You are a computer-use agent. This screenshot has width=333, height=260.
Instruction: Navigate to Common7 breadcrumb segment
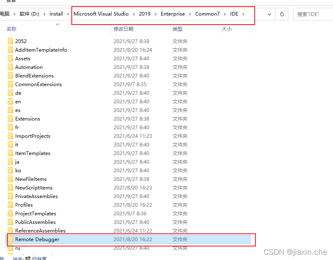coord(207,14)
